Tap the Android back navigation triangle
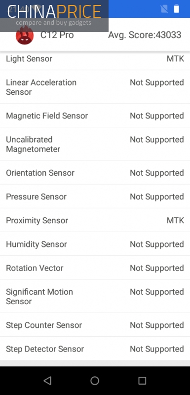The image size is (190, 395). point(47,380)
